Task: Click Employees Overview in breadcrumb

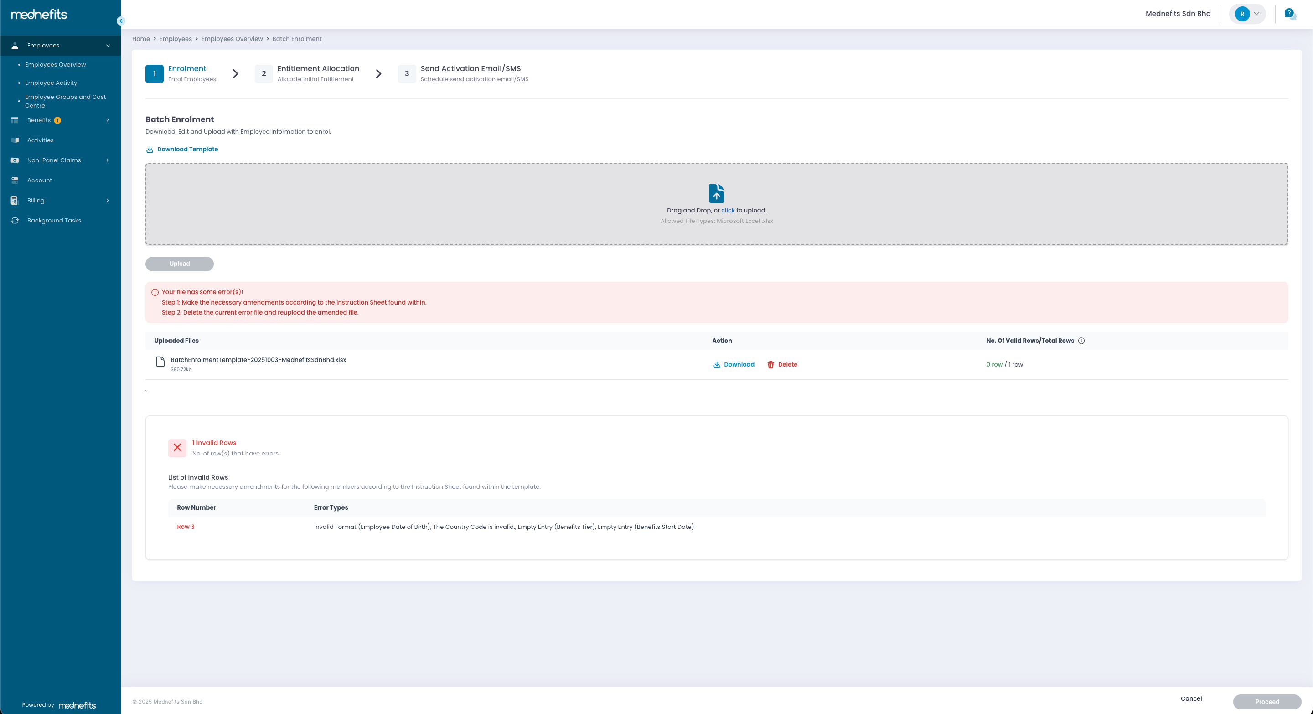Action: (x=232, y=39)
